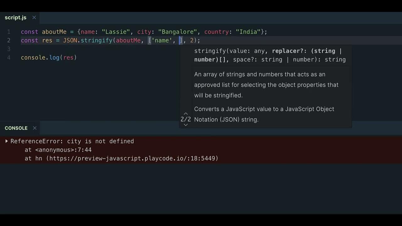Expand the ReferenceError details triangle

click(7, 141)
